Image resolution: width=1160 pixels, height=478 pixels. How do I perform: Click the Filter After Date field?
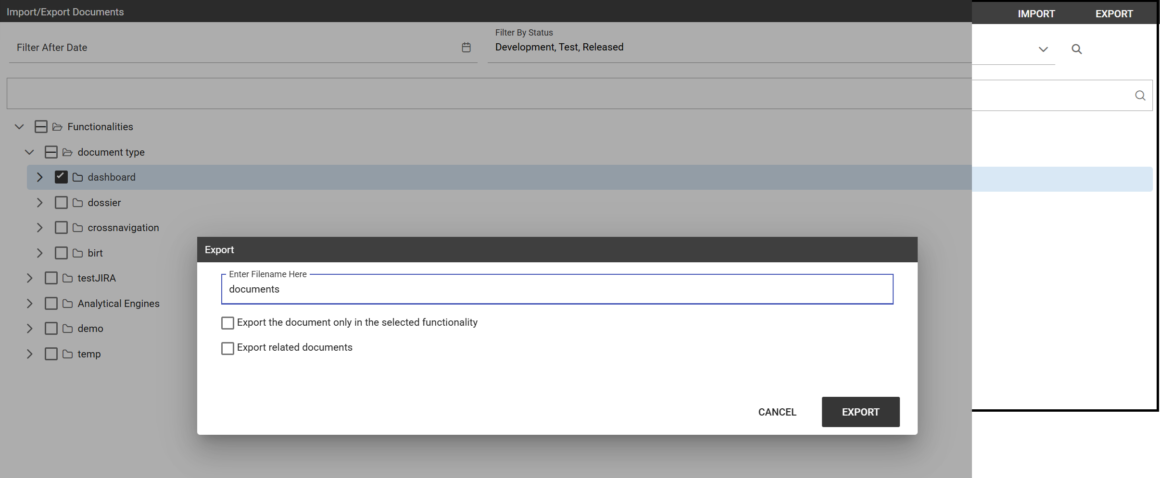pyautogui.click(x=243, y=48)
